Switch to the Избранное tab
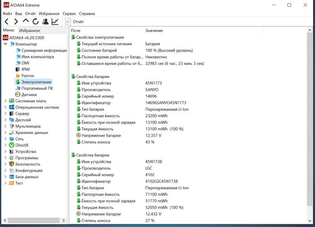 pyautogui.click(x=30, y=30)
